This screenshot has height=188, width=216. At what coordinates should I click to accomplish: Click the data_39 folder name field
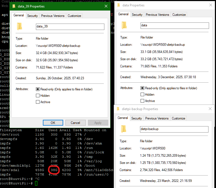tap(70, 27)
